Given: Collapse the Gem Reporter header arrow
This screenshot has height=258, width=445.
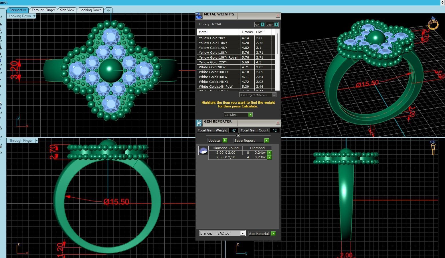Looking at the screenshot, I should pos(238,135).
